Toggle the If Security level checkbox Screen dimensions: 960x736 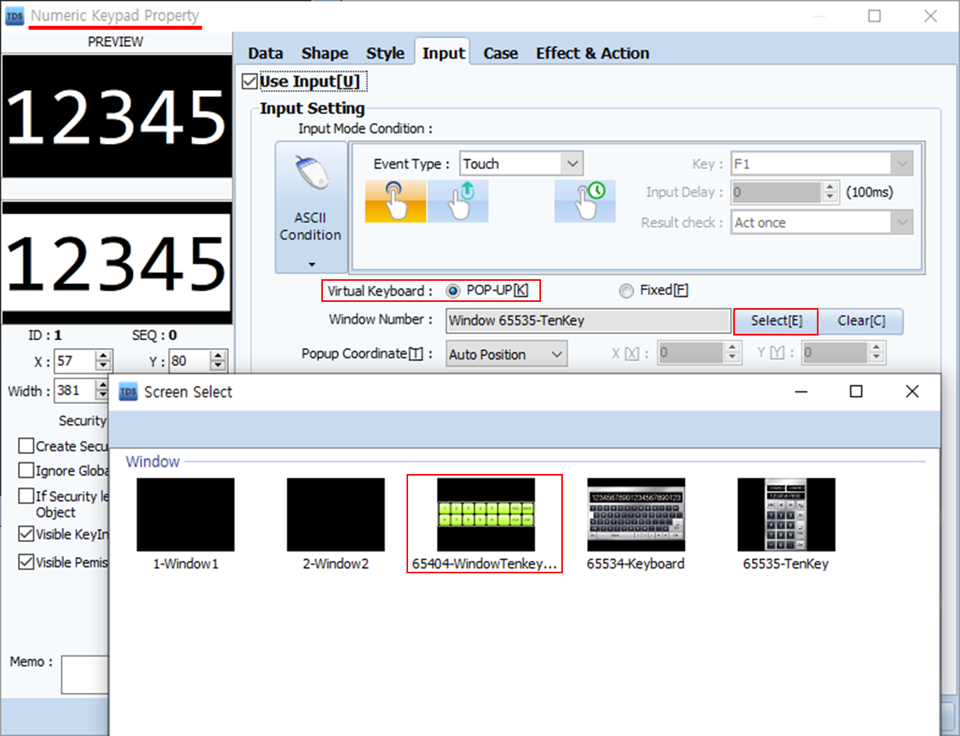pos(26,496)
